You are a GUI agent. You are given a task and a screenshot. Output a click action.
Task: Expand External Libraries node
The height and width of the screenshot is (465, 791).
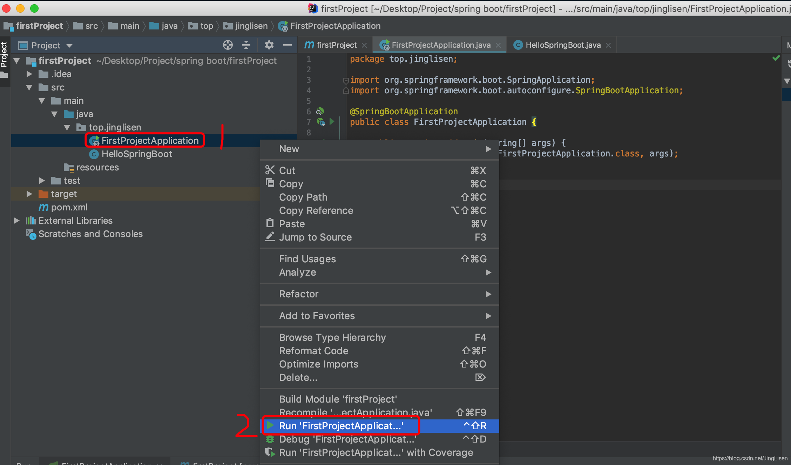(x=16, y=221)
